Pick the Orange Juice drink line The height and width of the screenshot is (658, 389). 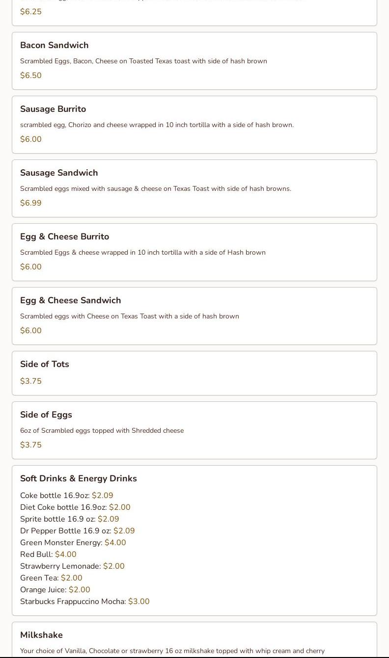(x=55, y=590)
